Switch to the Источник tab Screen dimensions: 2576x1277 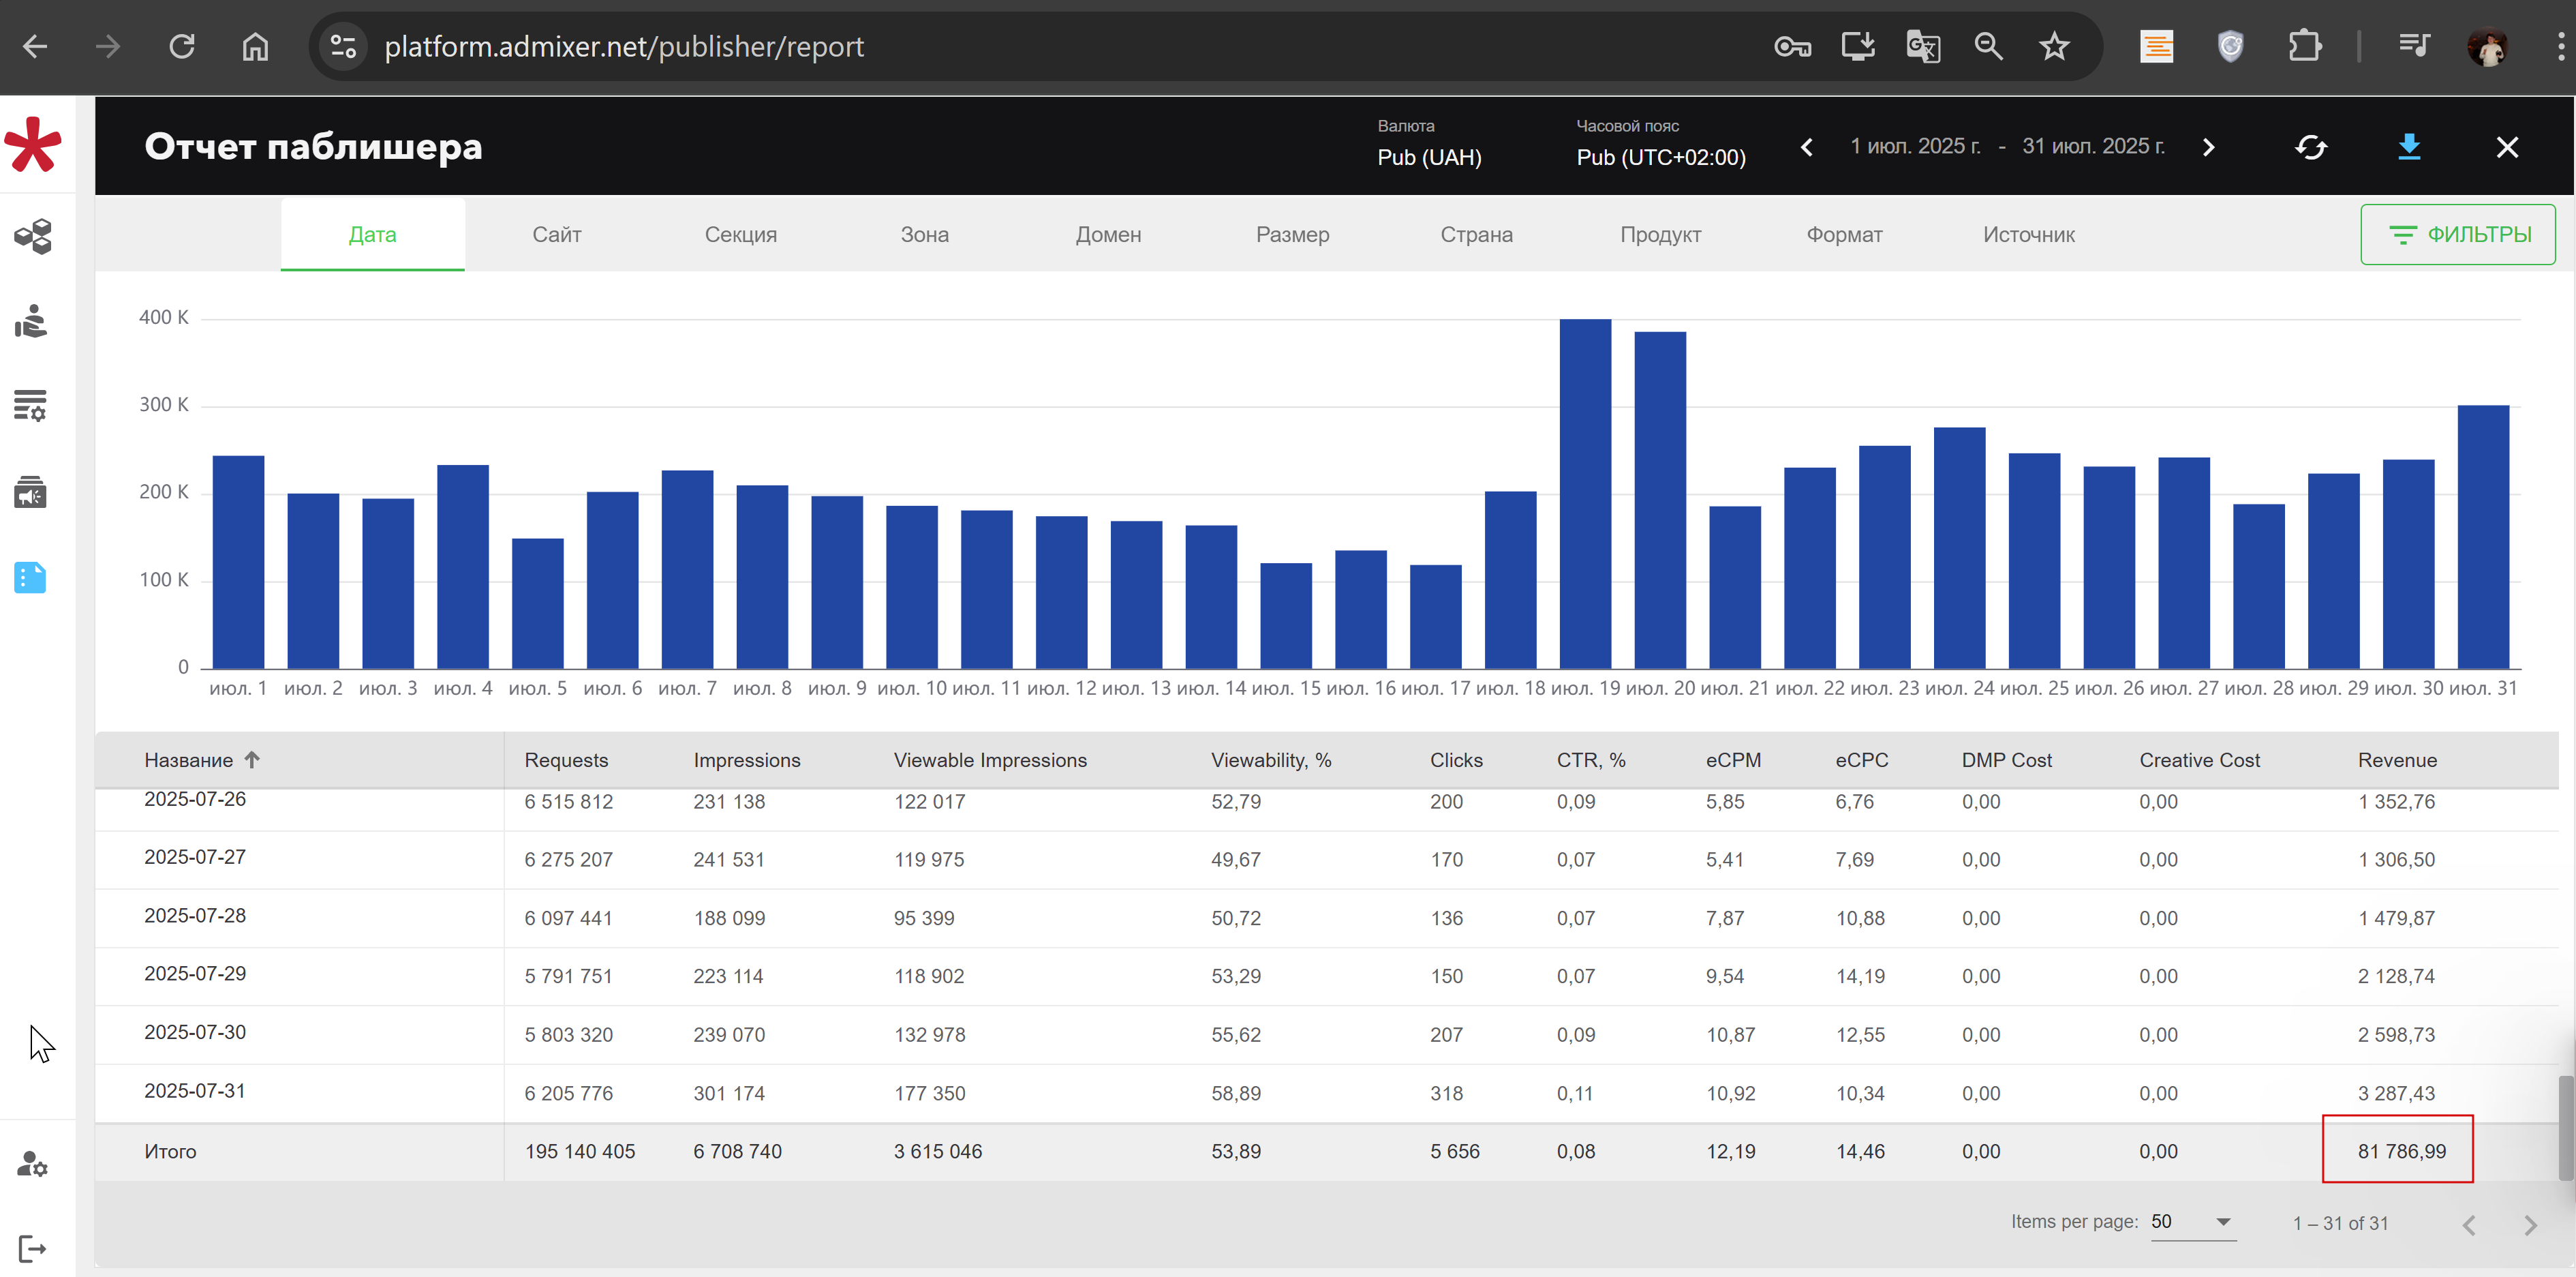pos(2028,234)
